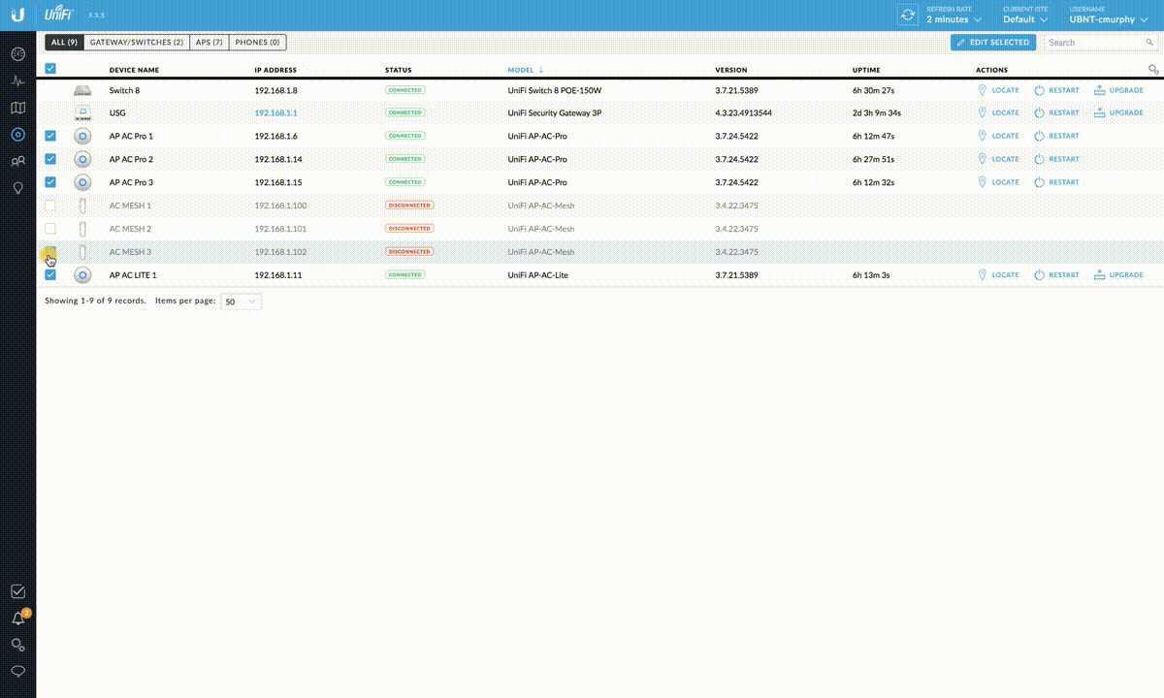Upgrade AP AC LITE 1 firmware
This screenshot has height=698, width=1164.
click(1118, 275)
